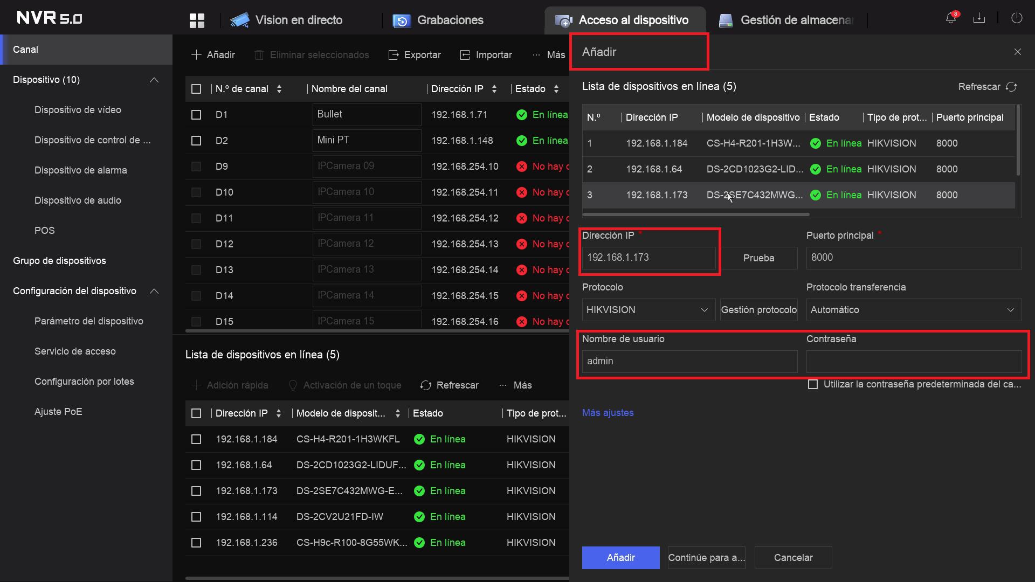The width and height of the screenshot is (1035, 582).
Task: Click the horizontal scrollbar under Añadir device list
Action: click(x=696, y=214)
